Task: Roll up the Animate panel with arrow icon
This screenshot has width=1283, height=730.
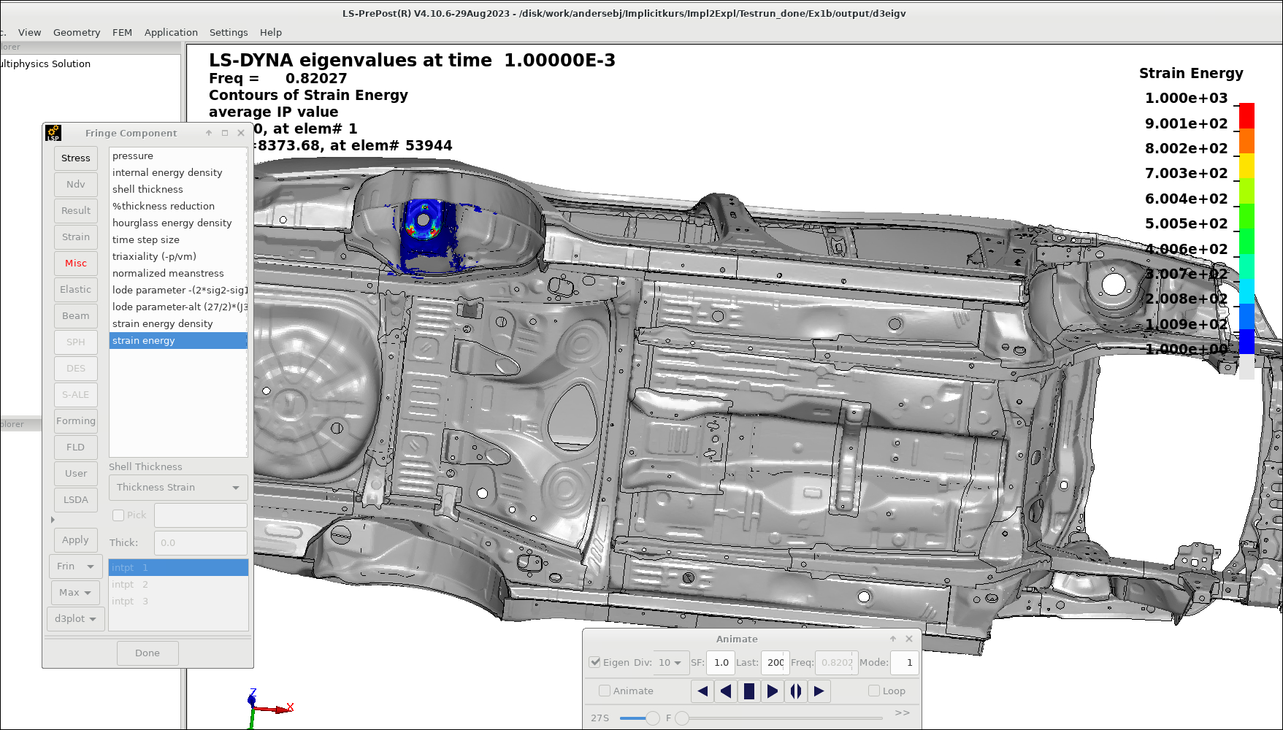Action: tap(892, 639)
